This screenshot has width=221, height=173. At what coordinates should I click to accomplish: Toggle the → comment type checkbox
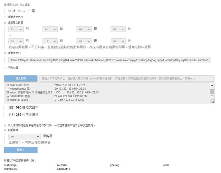tap(20, 11)
